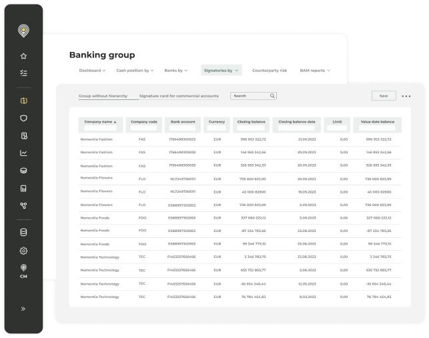
Task: Click value date balance 326 953 342,33 cell
Action: 378,165
